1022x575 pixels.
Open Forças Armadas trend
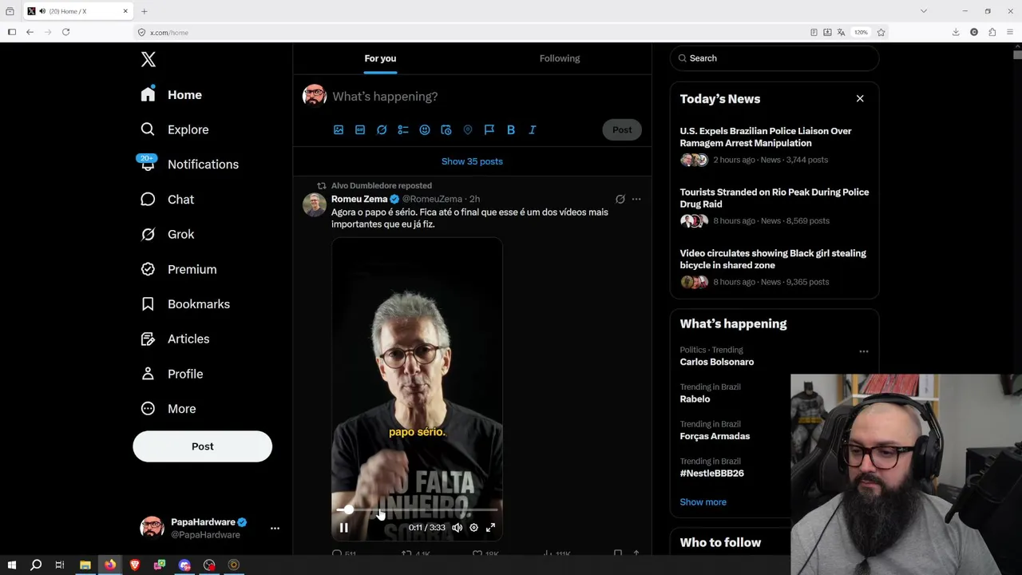click(715, 436)
